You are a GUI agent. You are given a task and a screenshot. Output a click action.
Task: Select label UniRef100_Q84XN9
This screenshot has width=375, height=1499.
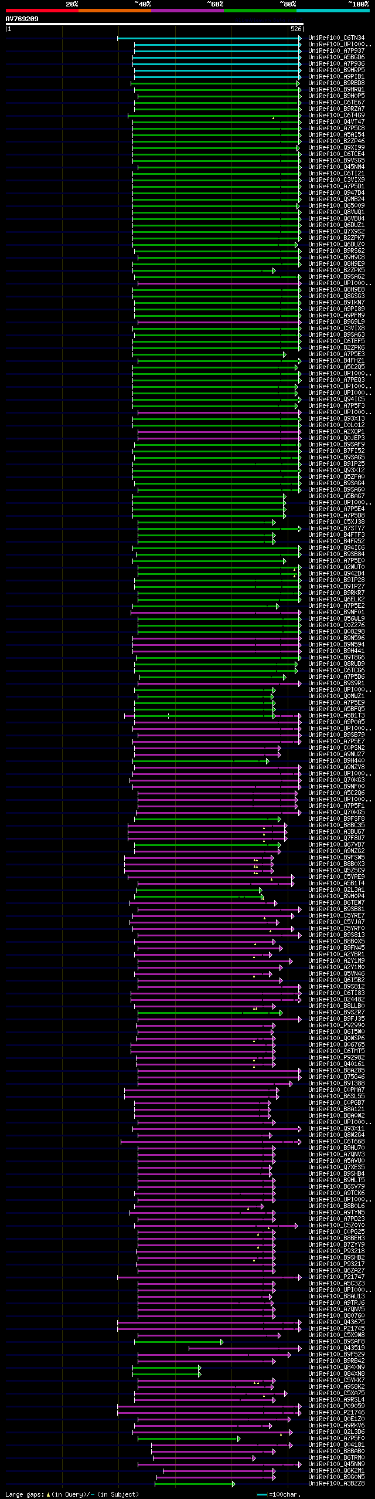pyautogui.click(x=336, y=1368)
